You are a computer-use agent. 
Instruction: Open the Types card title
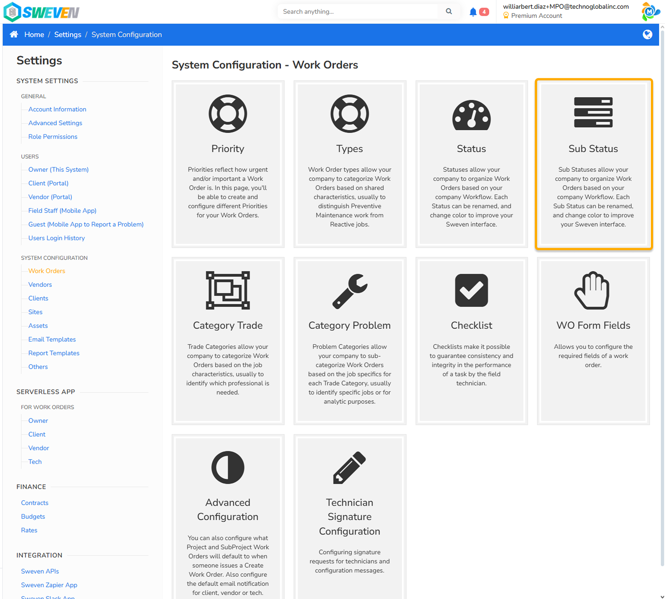(350, 149)
